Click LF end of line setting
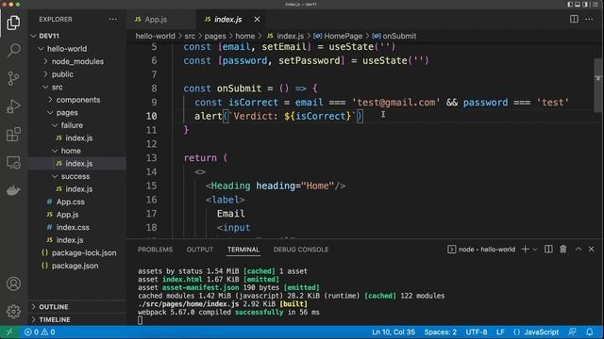604x339 pixels. (500, 332)
